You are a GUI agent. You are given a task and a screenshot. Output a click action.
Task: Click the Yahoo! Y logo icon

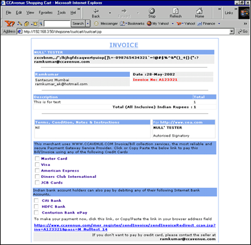pyautogui.click(x=10, y=24)
